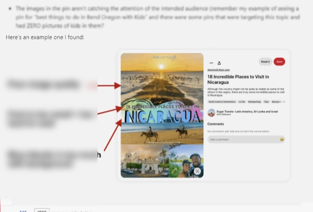This screenshot has height=212, width=313.
Task: Click the Nicaragua pin image
Action: 162,115
